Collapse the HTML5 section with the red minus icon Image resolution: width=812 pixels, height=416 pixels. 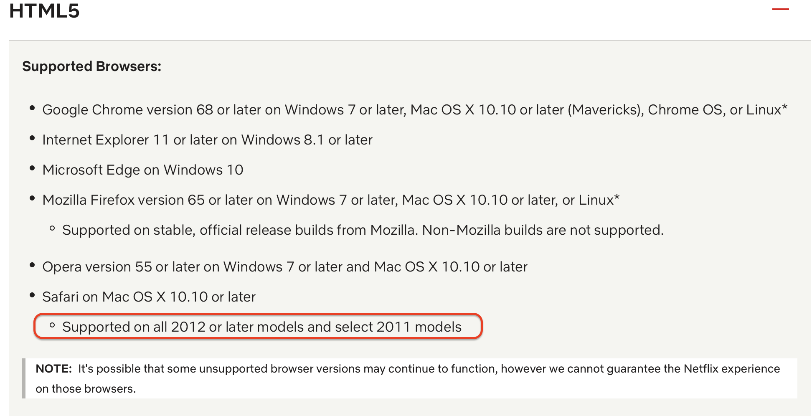coord(780,9)
